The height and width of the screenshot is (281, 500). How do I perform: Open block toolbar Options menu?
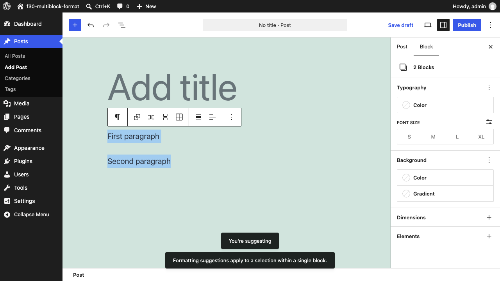click(x=232, y=117)
